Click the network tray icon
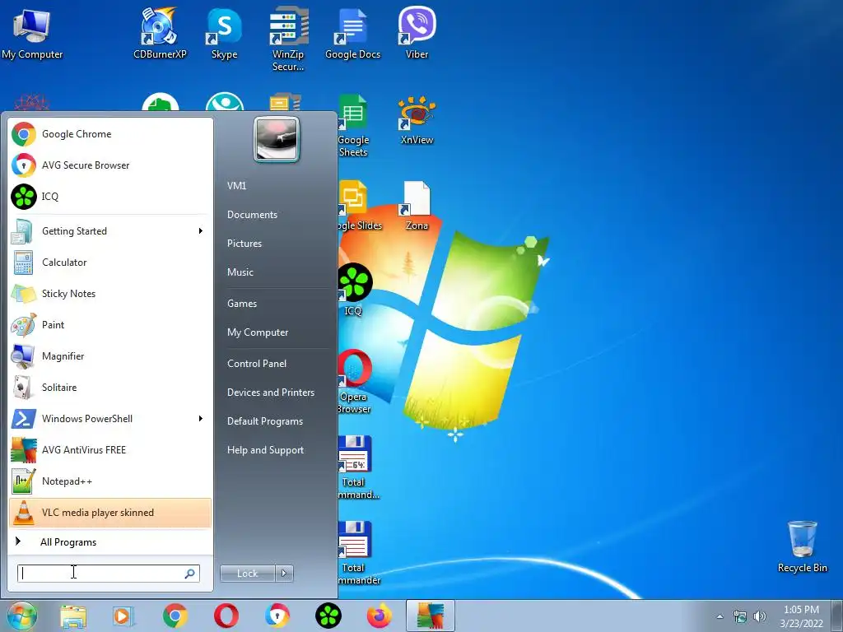Viewport: 843px width, 632px height. (740, 616)
